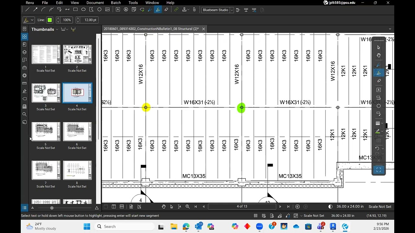
Task: Go to the previous page
Action: coord(204,206)
